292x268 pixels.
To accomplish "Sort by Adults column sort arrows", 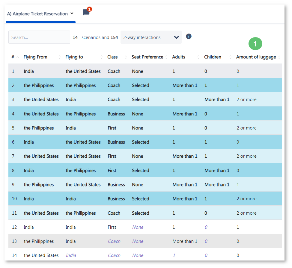I will (x=198, y=57).
